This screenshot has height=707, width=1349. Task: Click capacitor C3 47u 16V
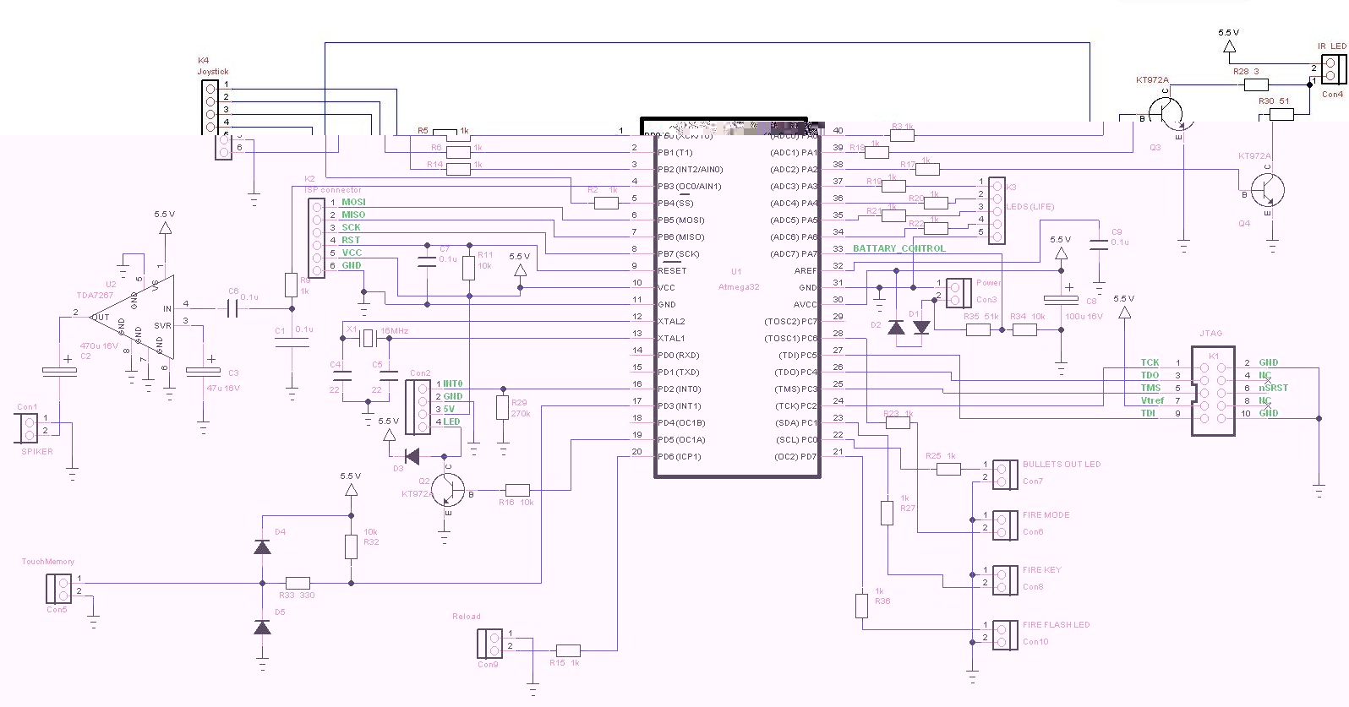203,370
